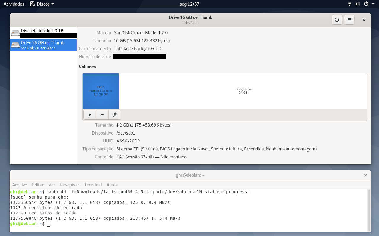Viewport: 379px width, 236px height.
Task: Click the Sistema EFI partition type text
Action: point(216,149)
